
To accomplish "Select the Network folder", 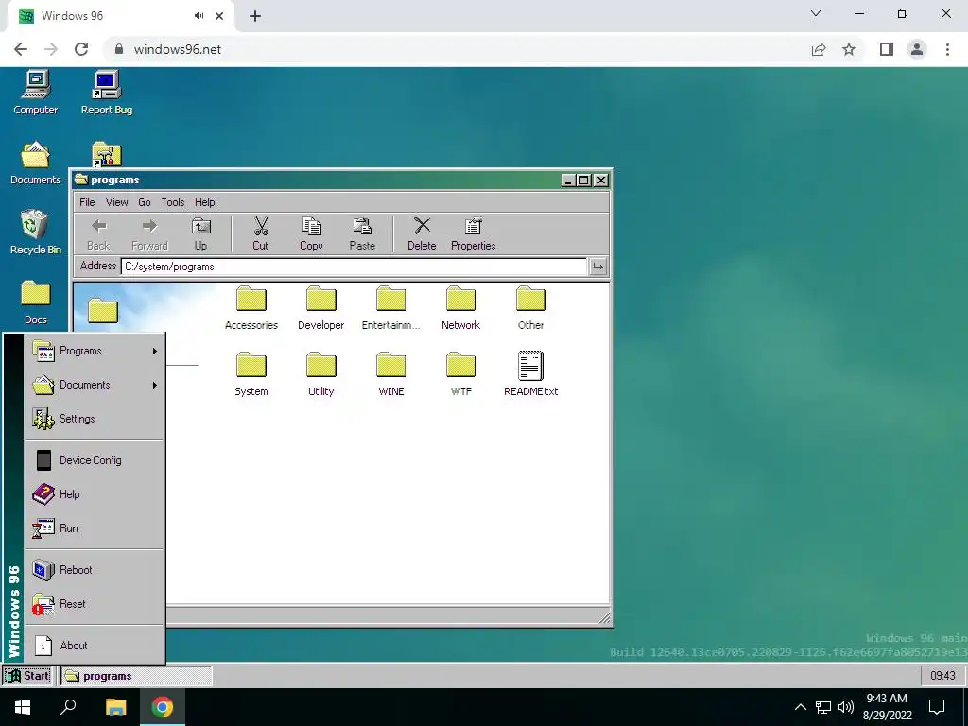I will coord(460,308).
